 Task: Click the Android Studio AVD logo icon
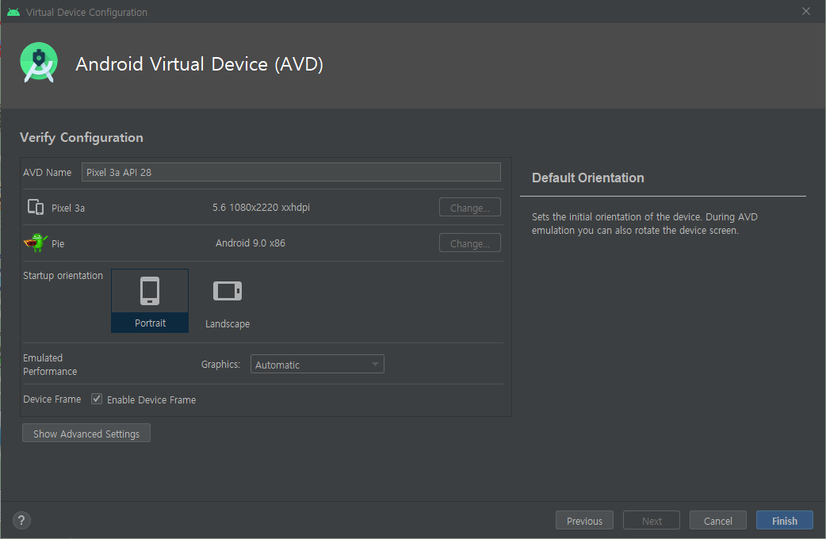coord(39,63)
